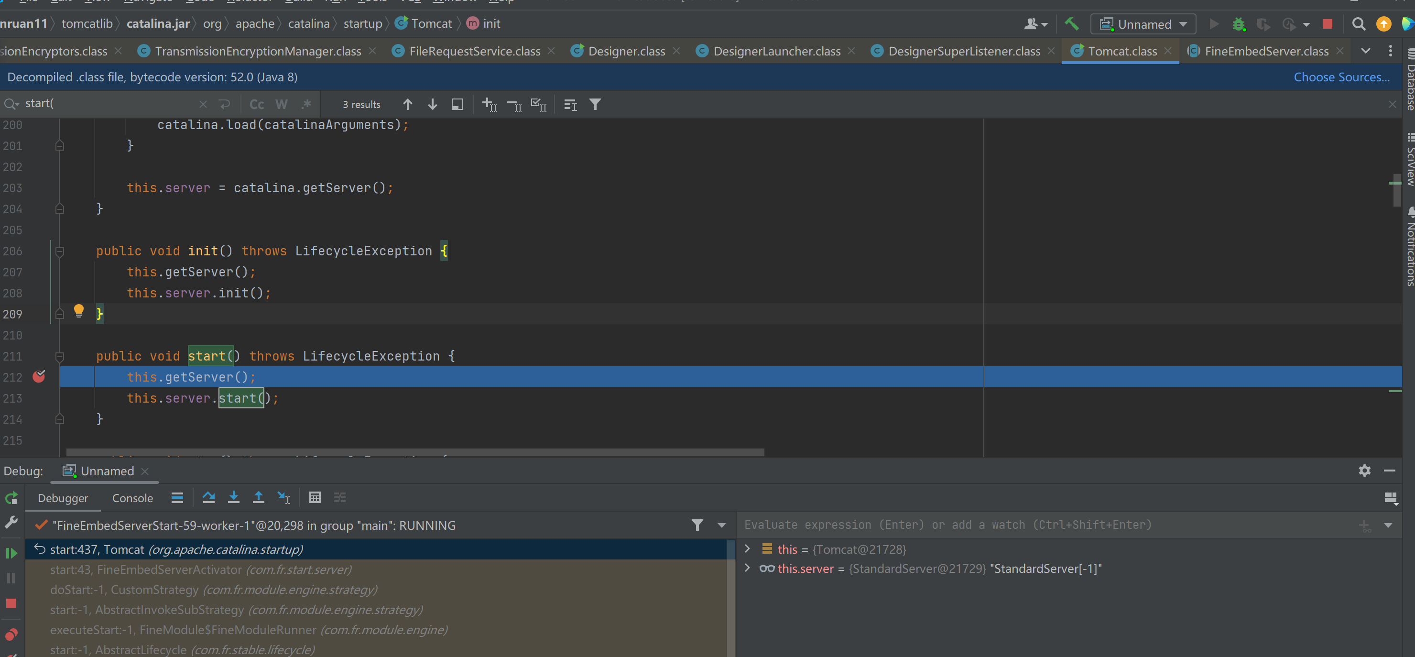This screenshot has width=1415, height=657.
Task: Toggle Match Case (Cc) search option
Action: point(257,104)
